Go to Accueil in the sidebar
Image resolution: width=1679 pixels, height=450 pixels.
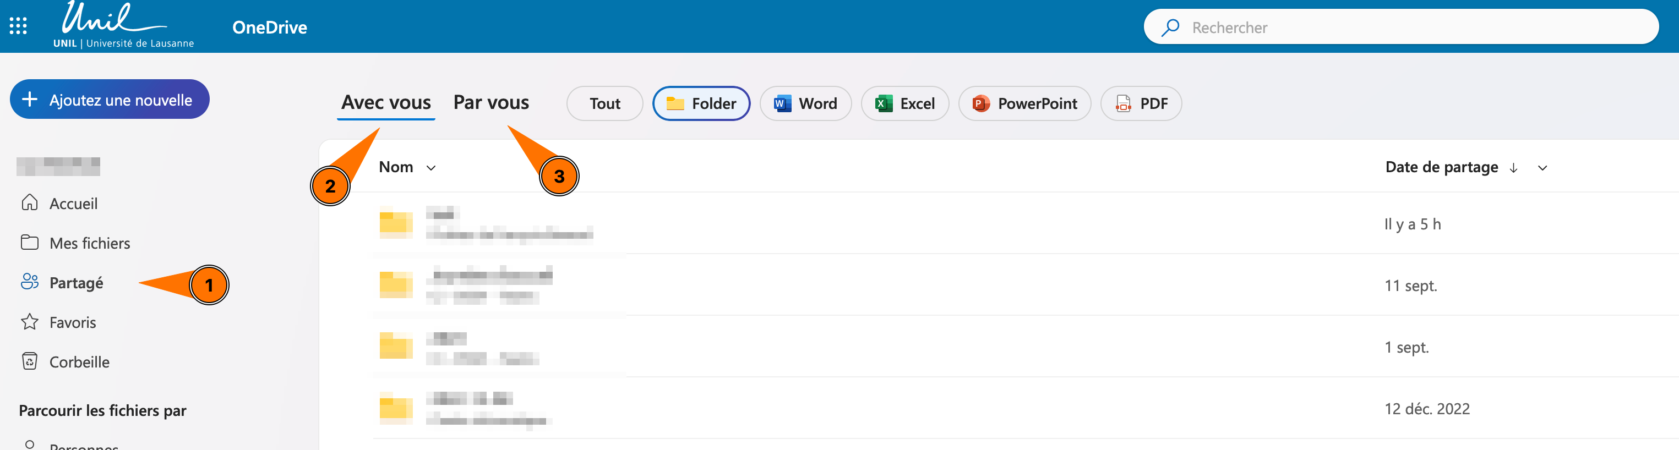(73, 204)
